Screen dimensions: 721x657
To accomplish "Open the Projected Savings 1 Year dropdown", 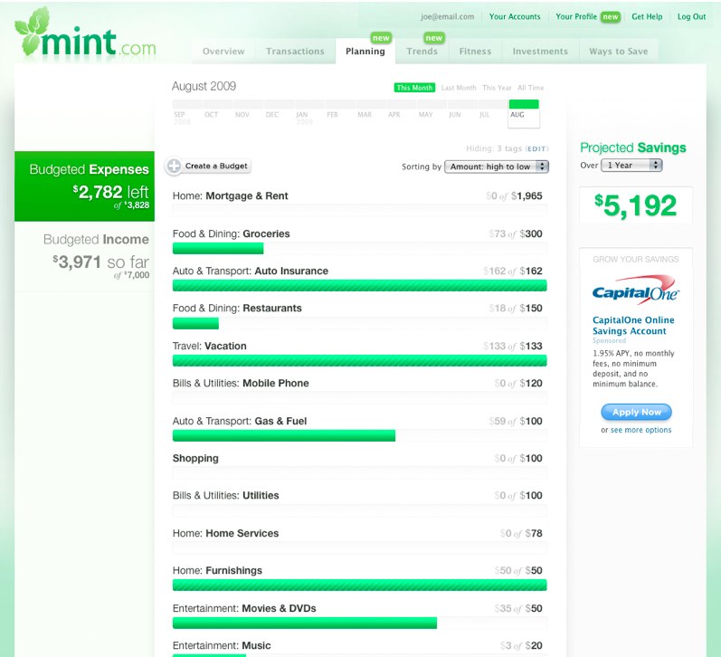I will tap(631, 166).
